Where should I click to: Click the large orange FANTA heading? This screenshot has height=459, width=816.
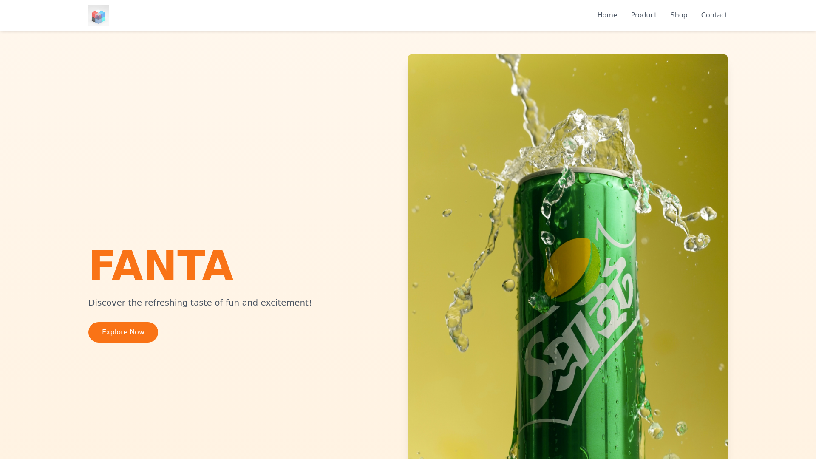pos(161,266)
